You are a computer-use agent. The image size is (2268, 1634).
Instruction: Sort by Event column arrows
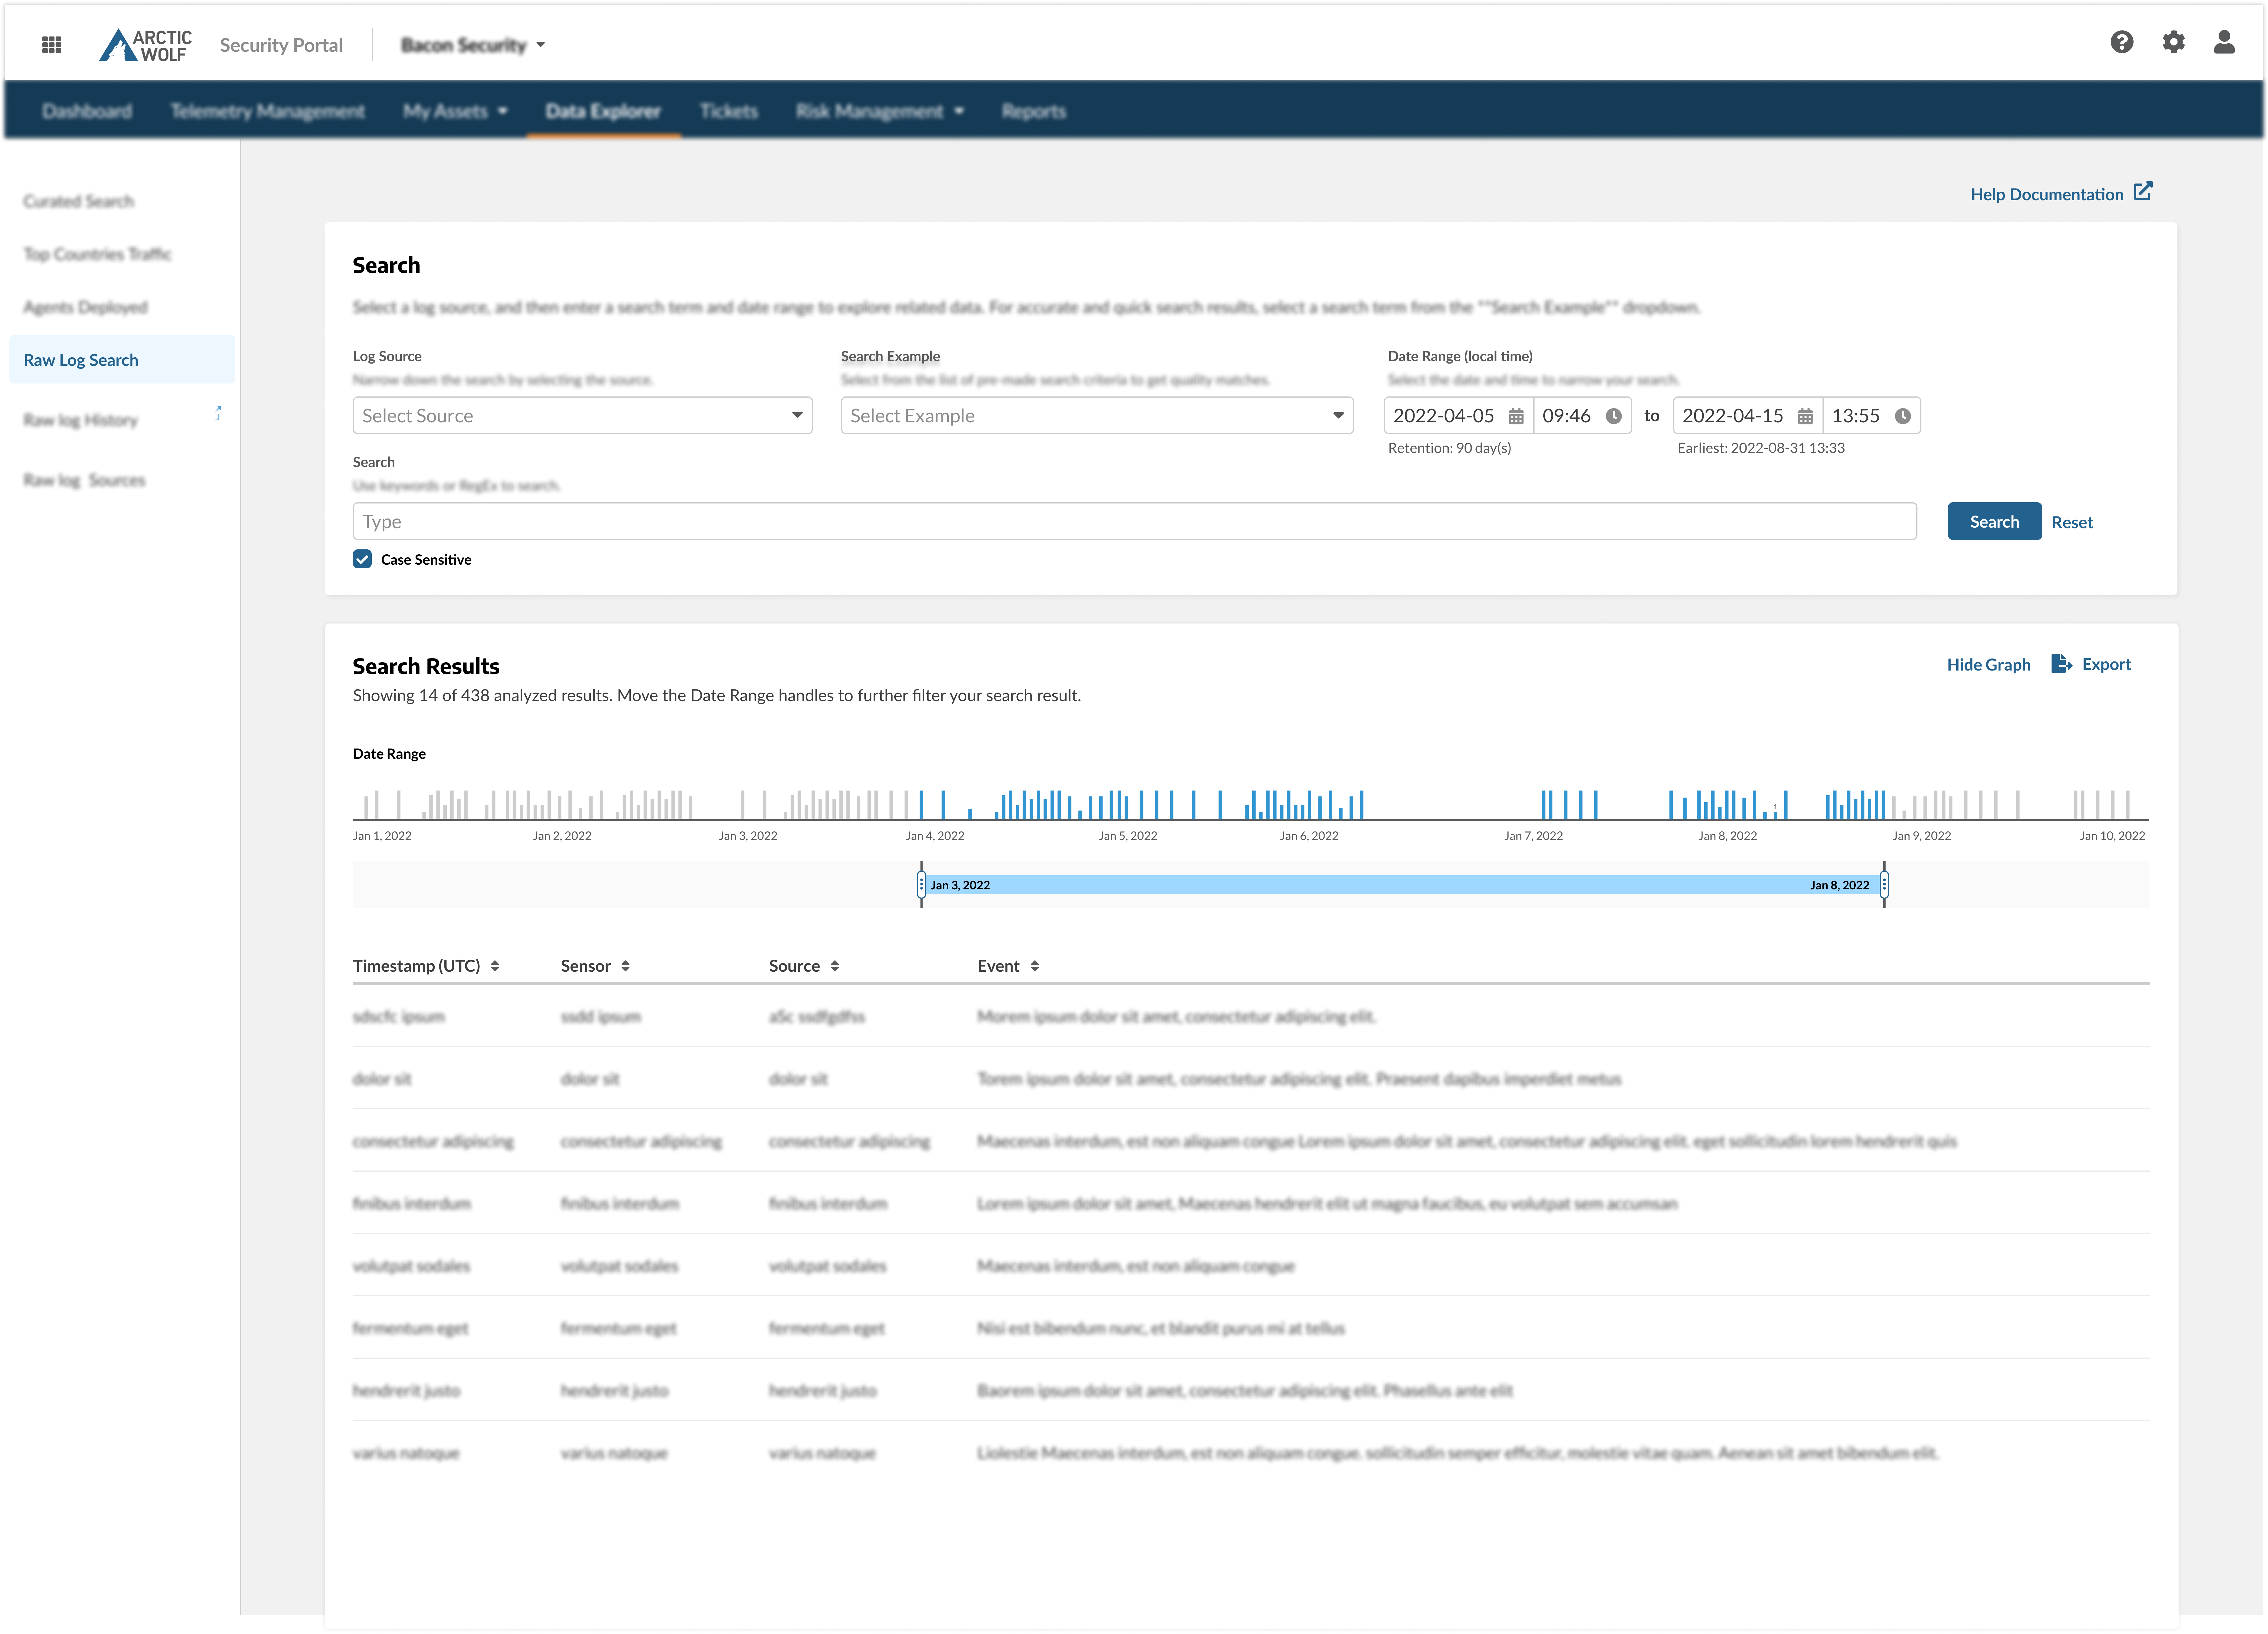[x=1035, y=966]
